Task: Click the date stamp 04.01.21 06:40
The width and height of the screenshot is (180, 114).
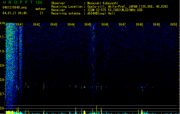Action: click(15, 13)
